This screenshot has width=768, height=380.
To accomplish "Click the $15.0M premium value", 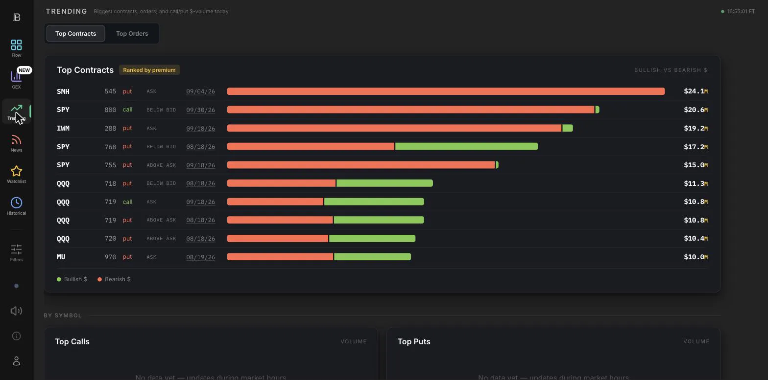I will tap(696, 165).
